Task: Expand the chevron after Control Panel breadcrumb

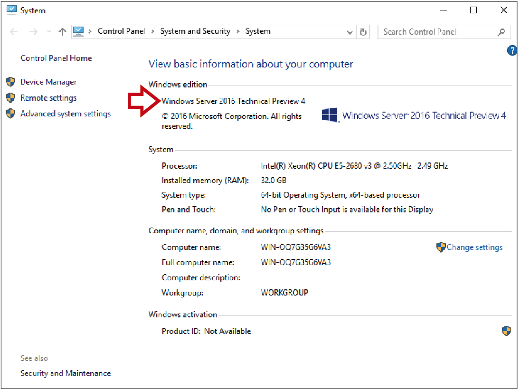Action: 152,31
